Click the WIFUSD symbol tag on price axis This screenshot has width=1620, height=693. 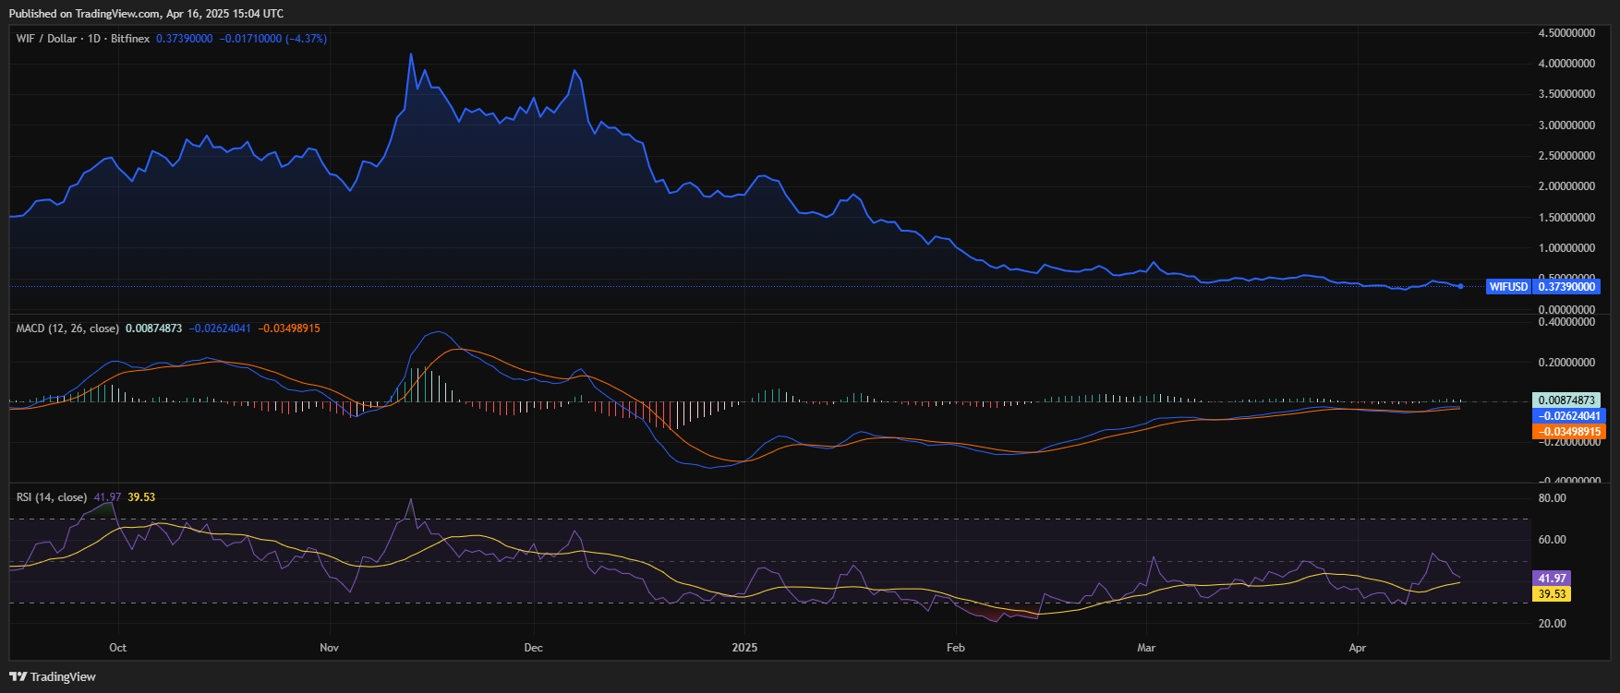pos(1508,287)
